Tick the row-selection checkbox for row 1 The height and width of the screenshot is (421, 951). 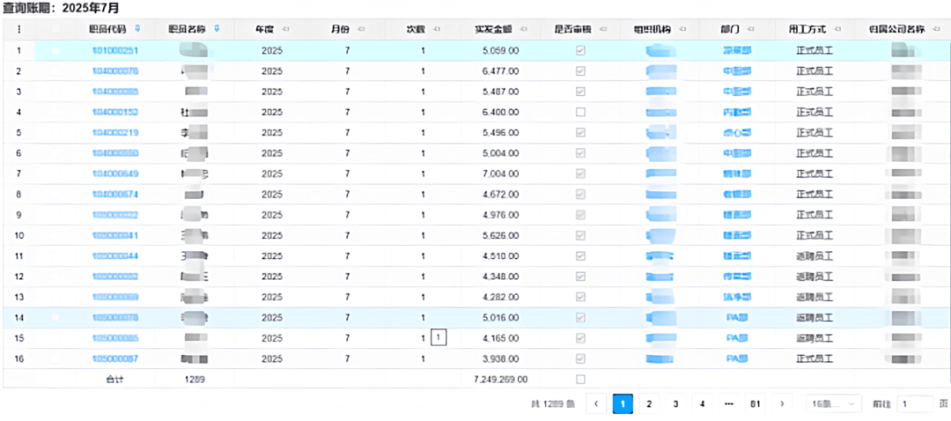[55, 51]
